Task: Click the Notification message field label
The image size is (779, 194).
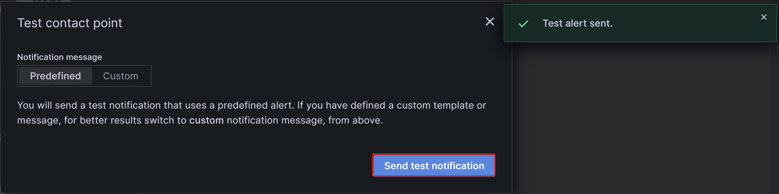Action: [59, 57]
